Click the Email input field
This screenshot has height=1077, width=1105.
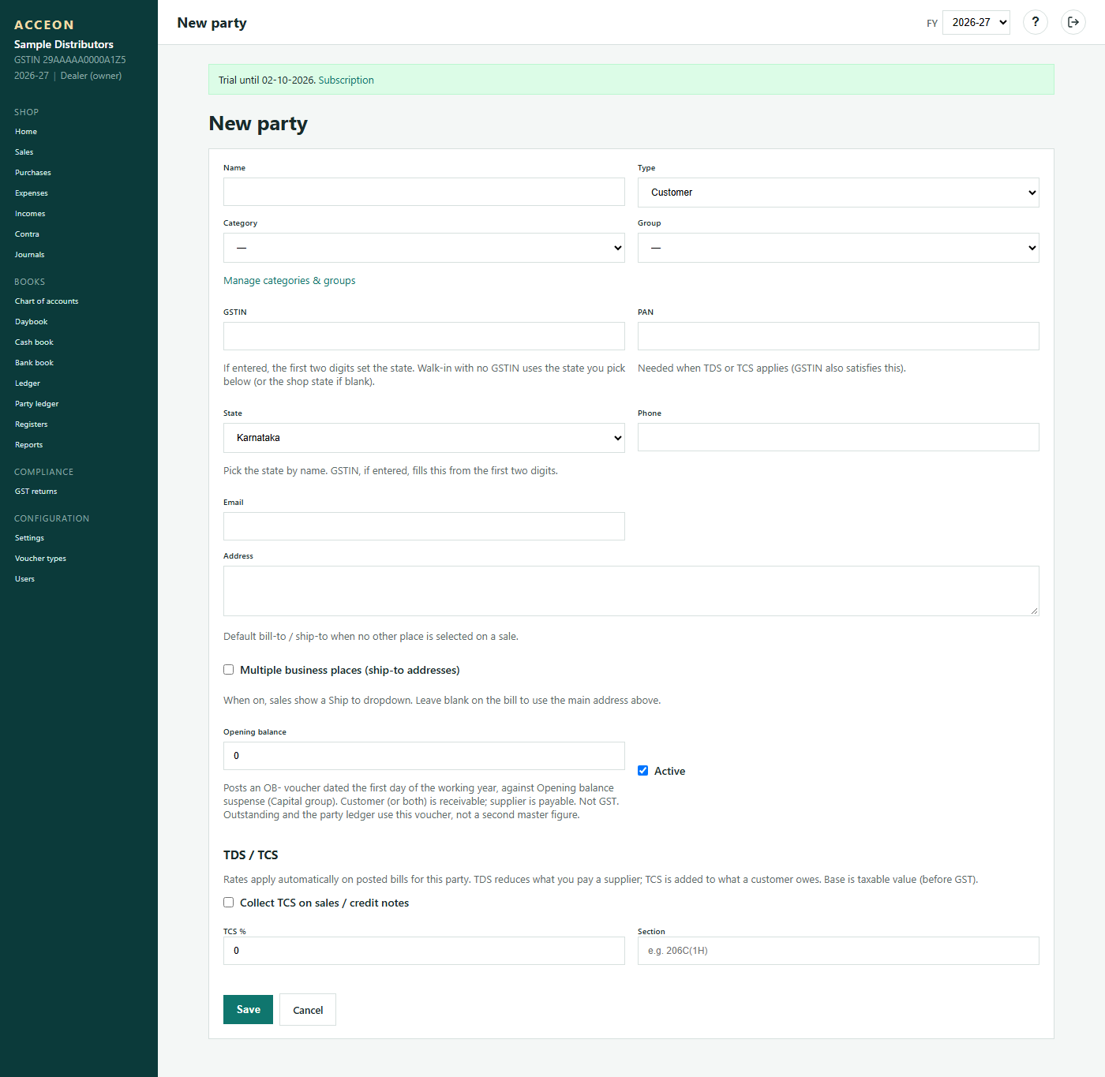[424, 526]
